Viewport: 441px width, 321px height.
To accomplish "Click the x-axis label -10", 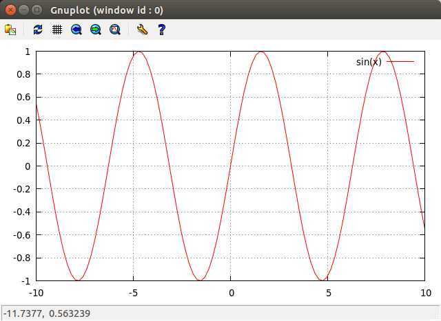I will [x=36, y=293].
